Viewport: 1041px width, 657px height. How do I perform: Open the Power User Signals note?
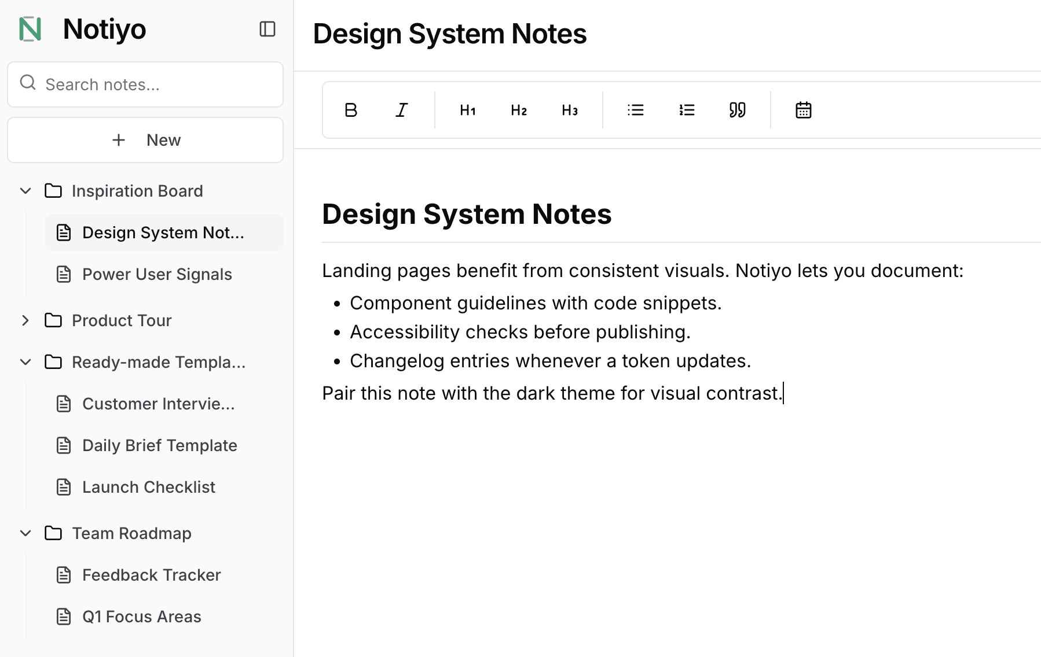tap(157, 274)
